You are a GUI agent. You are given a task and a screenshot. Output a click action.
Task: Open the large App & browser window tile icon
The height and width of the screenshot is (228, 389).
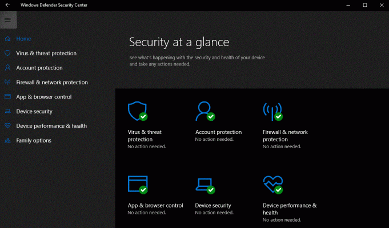[138, 185]
